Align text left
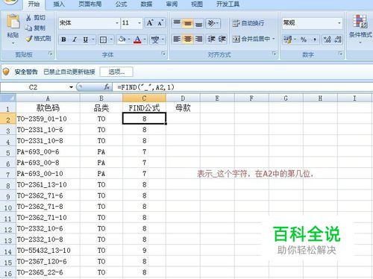 [177, 39]
